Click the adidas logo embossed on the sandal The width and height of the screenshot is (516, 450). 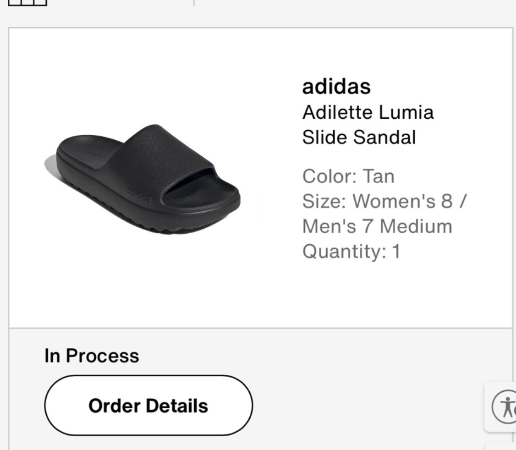[x=139, y=195]
